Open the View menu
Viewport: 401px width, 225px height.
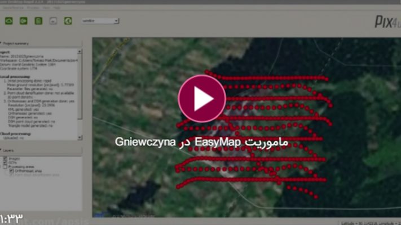pyautogui.click(x=46, y=8)
